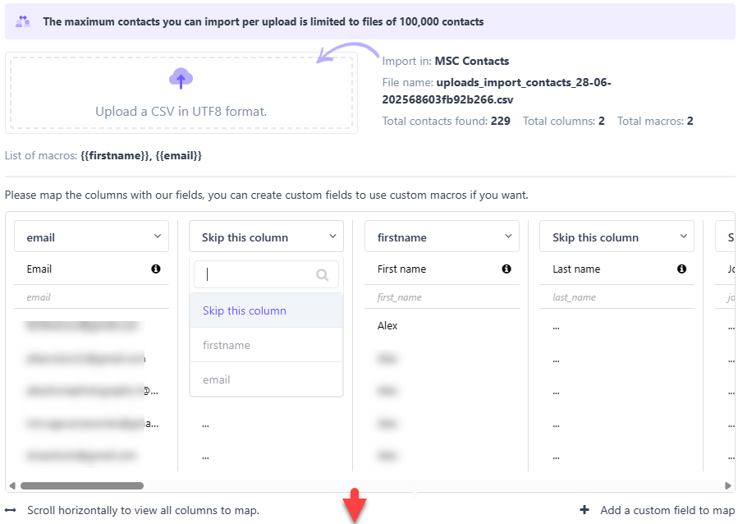Click the horizontal scroll arrows icon
Image resolution: width=738 pixels, height=524 pixels.
tap(11, 510)
